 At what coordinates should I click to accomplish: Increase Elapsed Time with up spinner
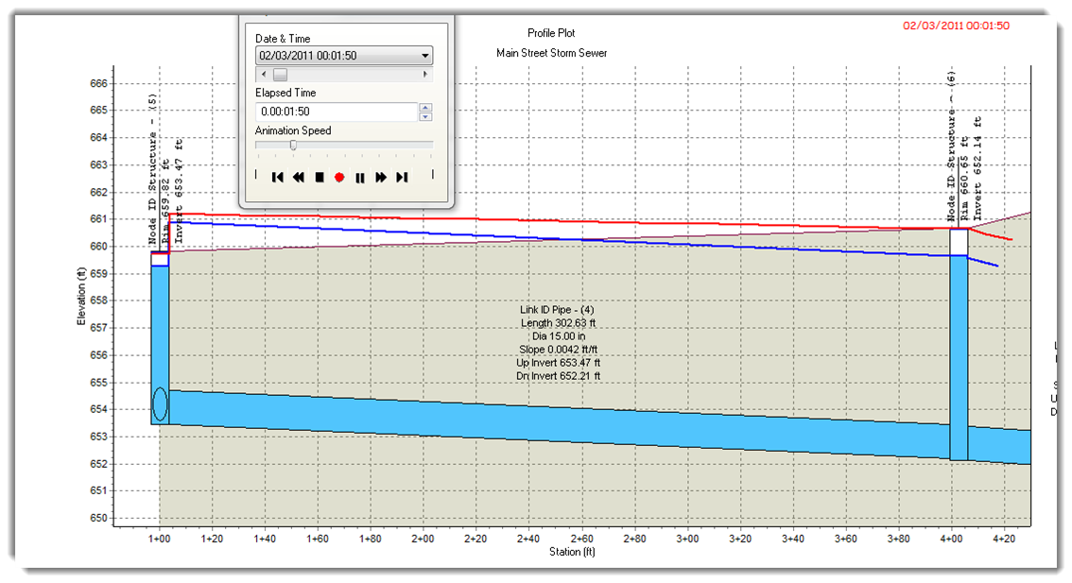(x=425, y=107)
